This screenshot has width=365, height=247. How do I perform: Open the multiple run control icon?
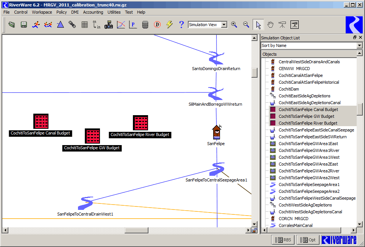coord(48,25)
